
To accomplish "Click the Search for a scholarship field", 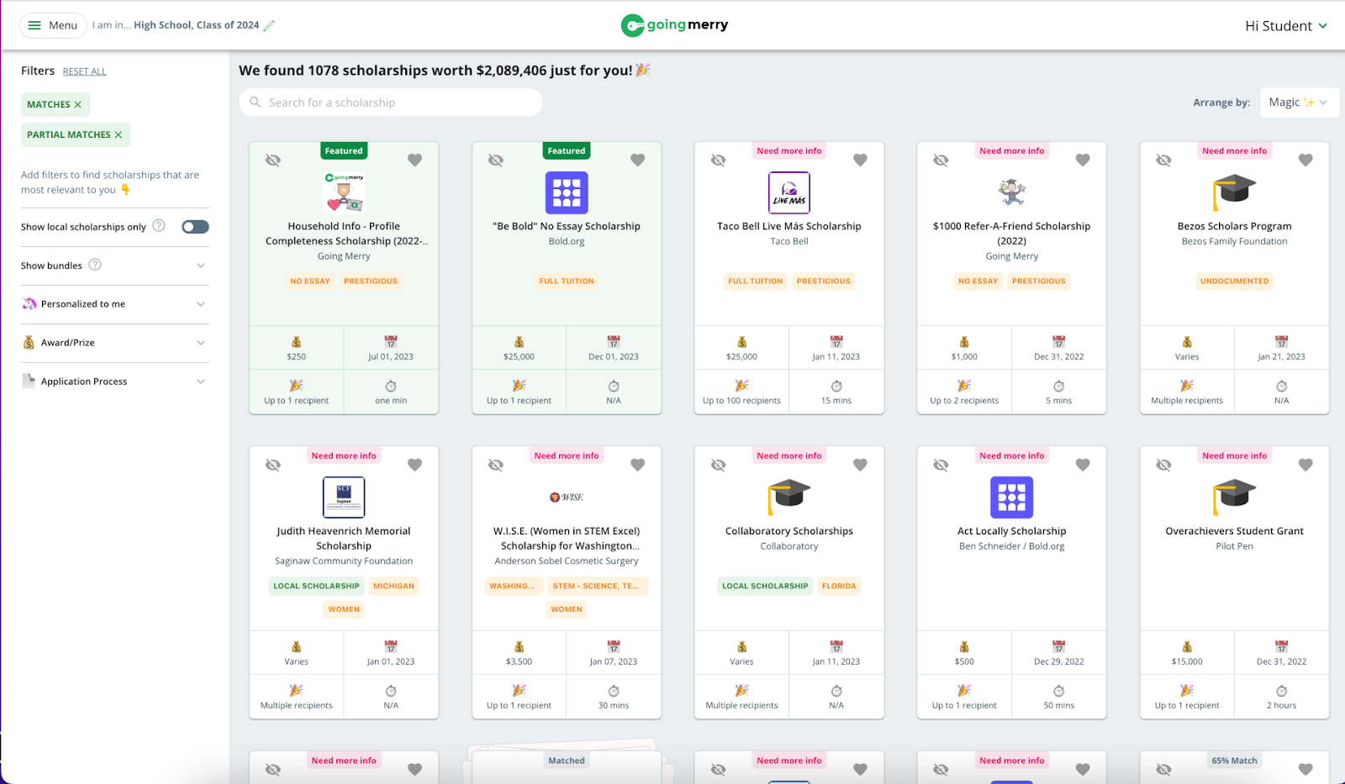I will (391, 103).
